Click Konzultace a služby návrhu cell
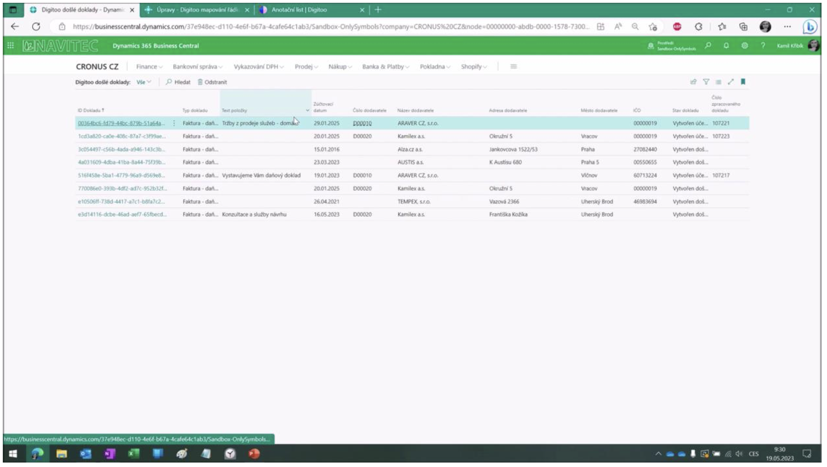The height and width of the screenshot is (467, 827). tap(254, 214)
